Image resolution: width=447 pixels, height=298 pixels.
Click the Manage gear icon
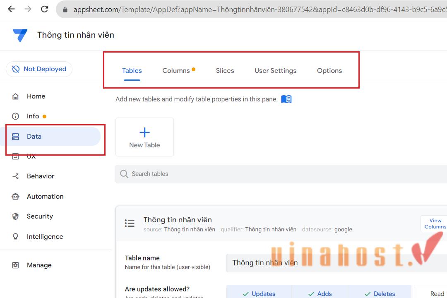[x=15, y=265]
